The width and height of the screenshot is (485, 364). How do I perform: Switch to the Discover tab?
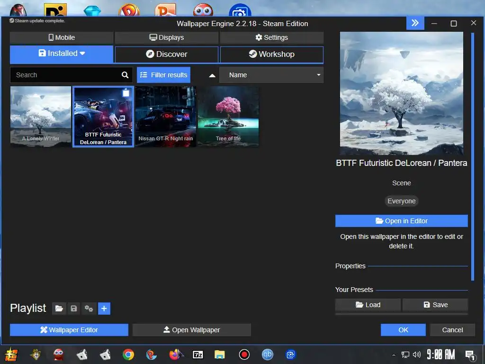[x=167, y=54]
